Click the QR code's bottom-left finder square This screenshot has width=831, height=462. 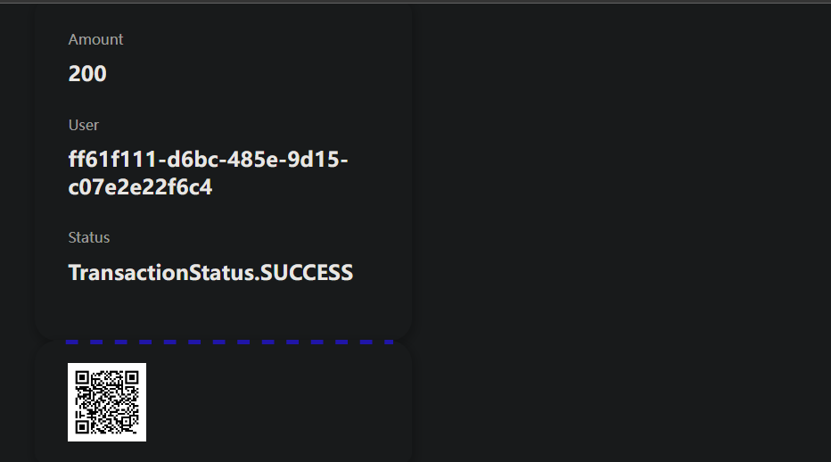(82, 426)
